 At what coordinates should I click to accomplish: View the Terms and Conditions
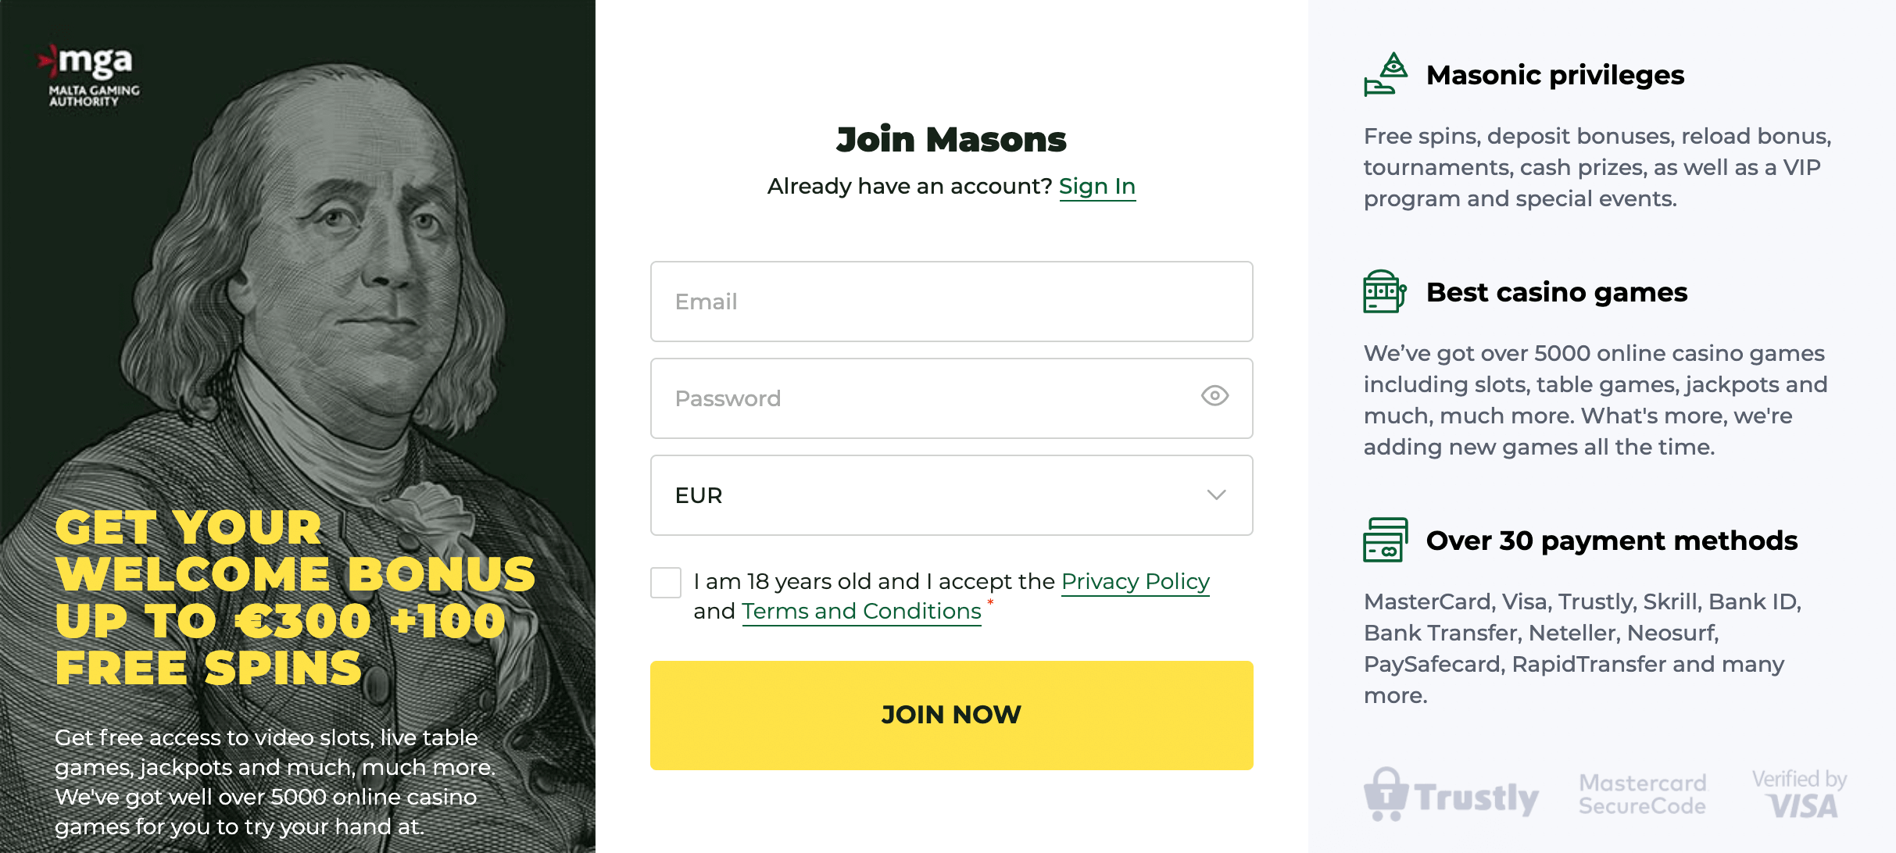click(x=860, y=612)
